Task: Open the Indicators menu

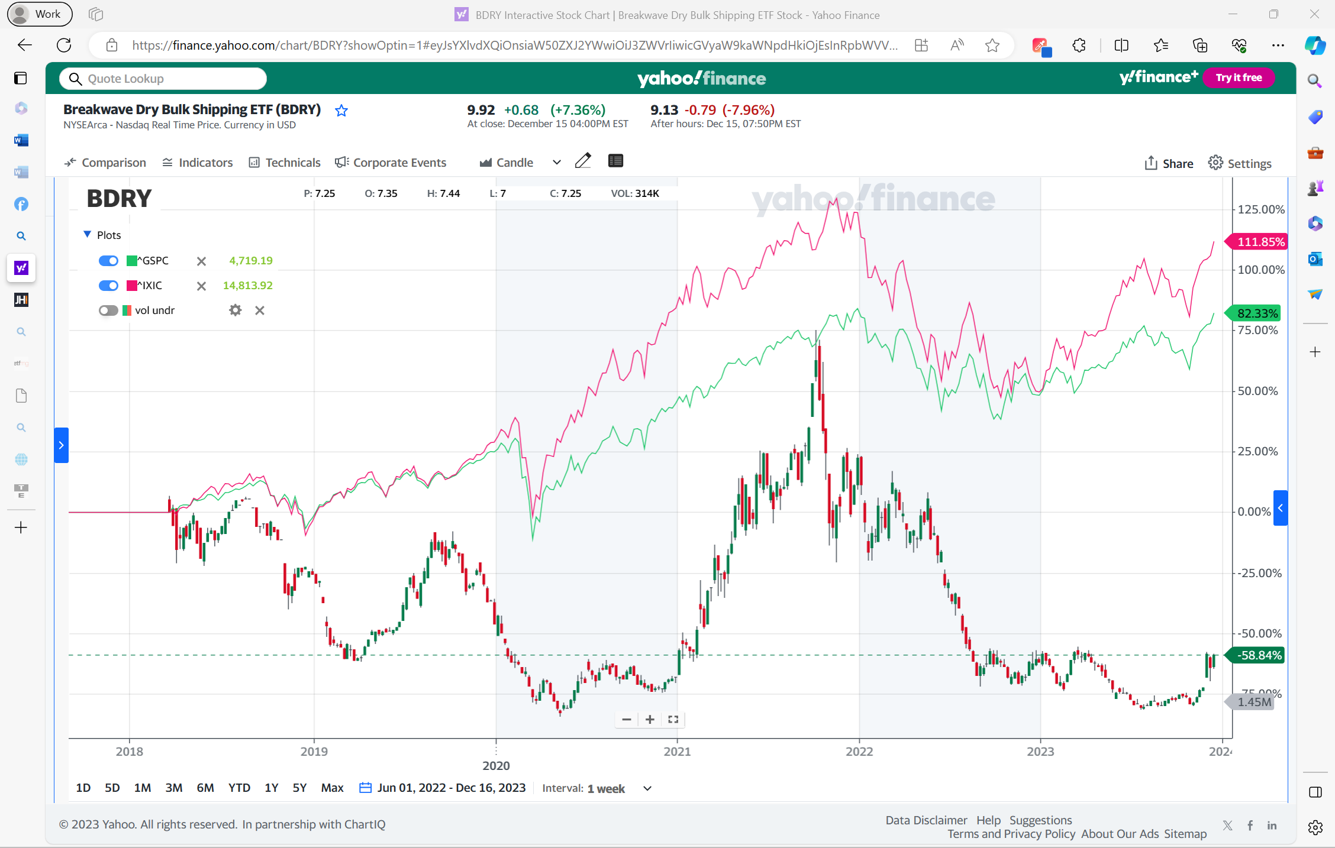Action: [198, 163]
